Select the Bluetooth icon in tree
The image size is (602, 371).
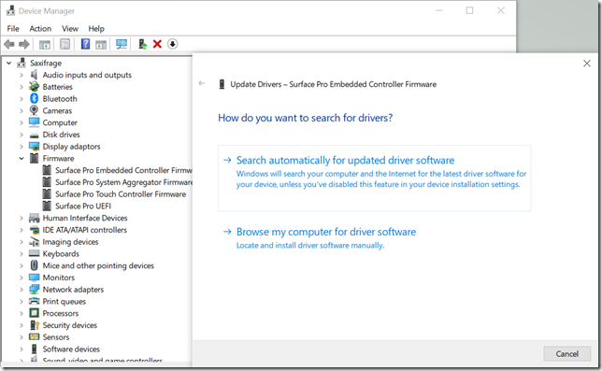(35, 99)
